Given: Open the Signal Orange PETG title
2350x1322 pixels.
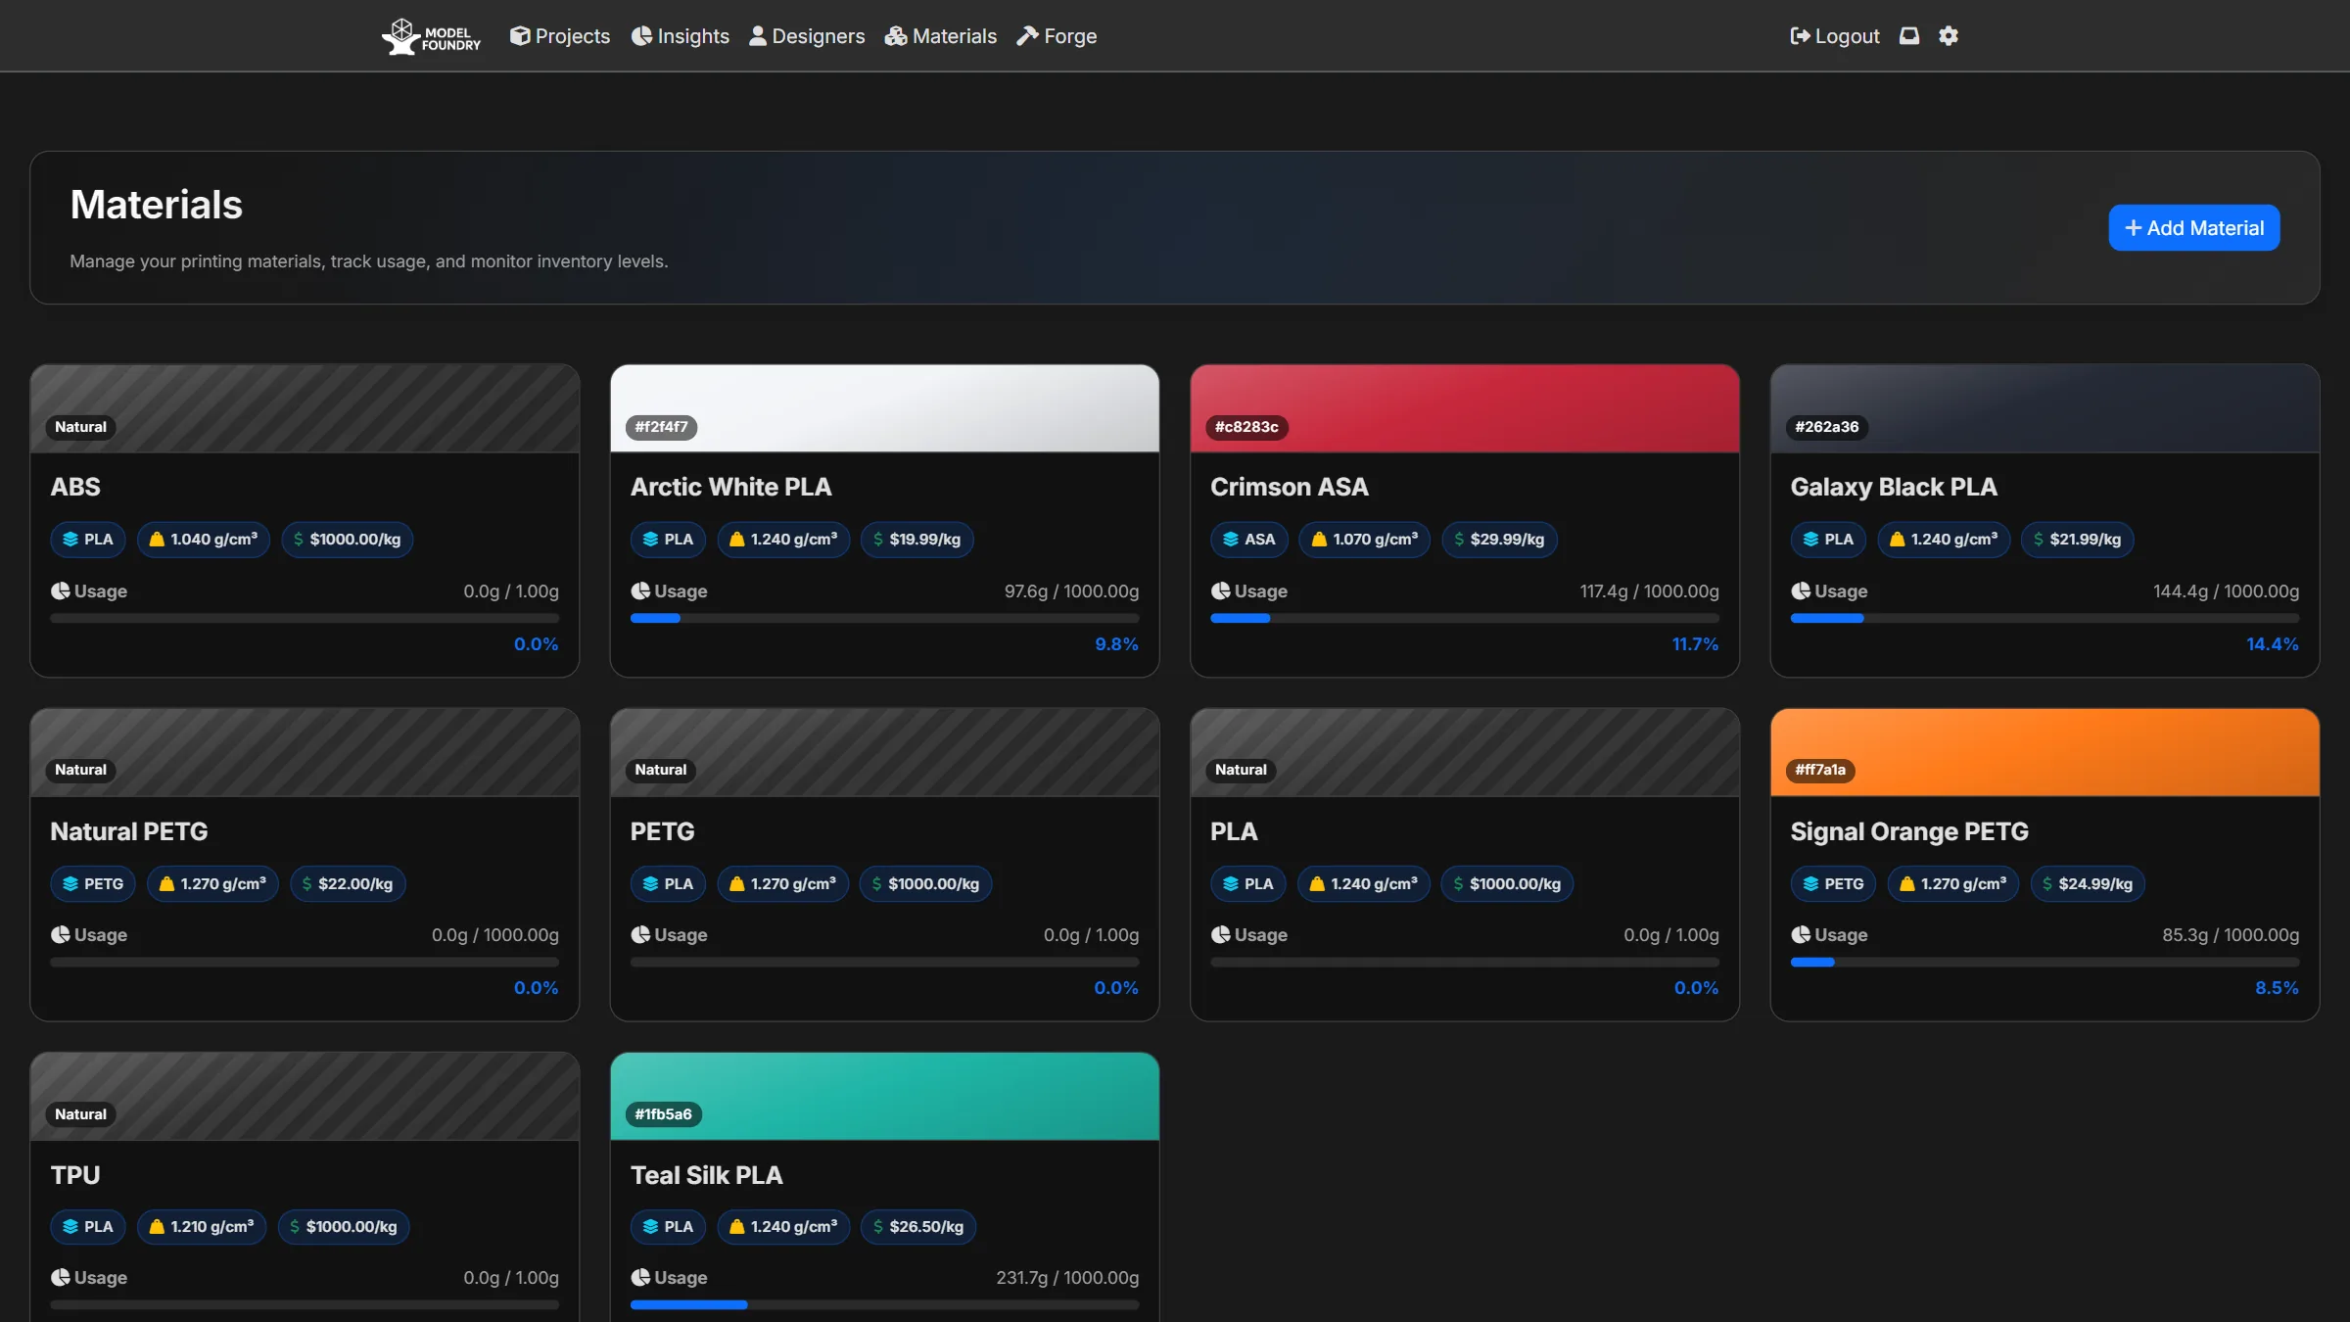Looking at the screenshot, I should pyautogui.click(x=1909, y=831).
